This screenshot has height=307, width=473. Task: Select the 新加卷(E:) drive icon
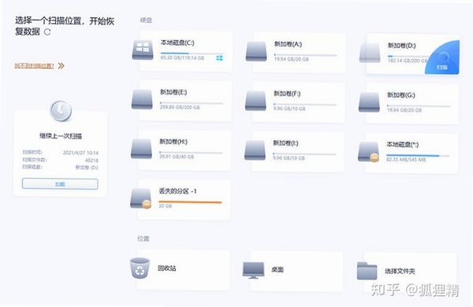click(142, 99)
